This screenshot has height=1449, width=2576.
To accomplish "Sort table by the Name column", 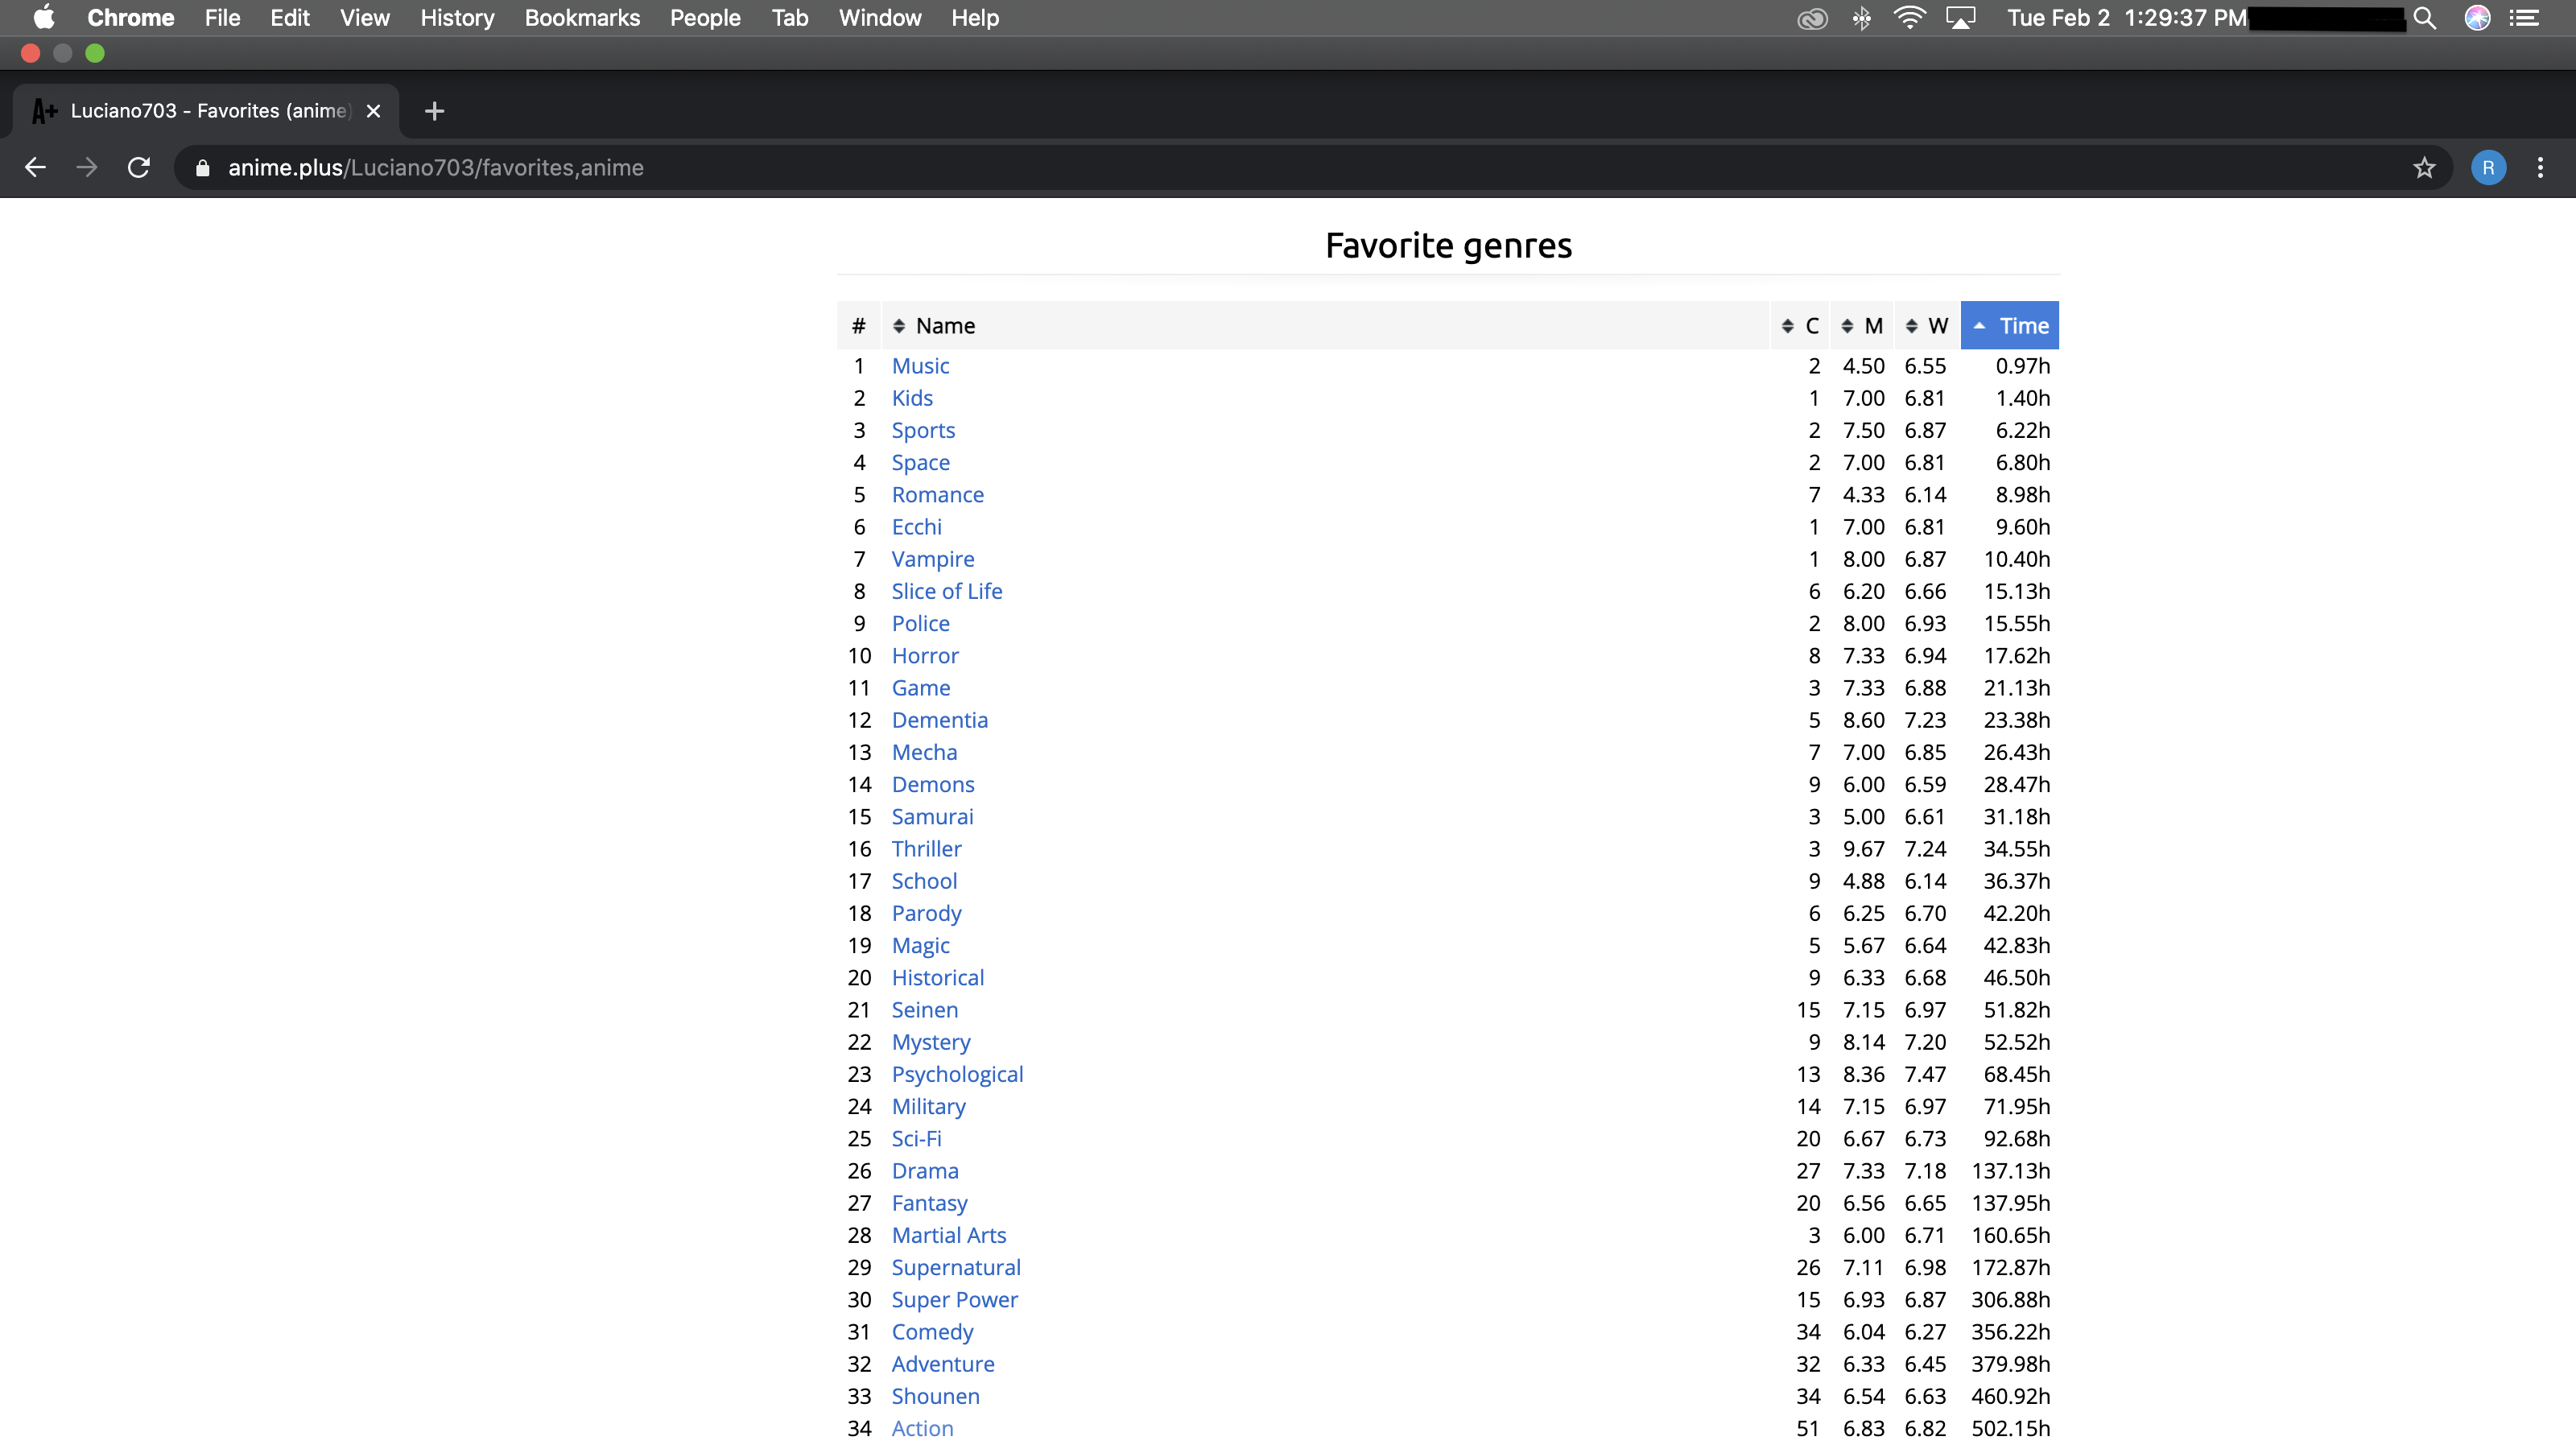I will pyautogui.click(x=943, y=326).
